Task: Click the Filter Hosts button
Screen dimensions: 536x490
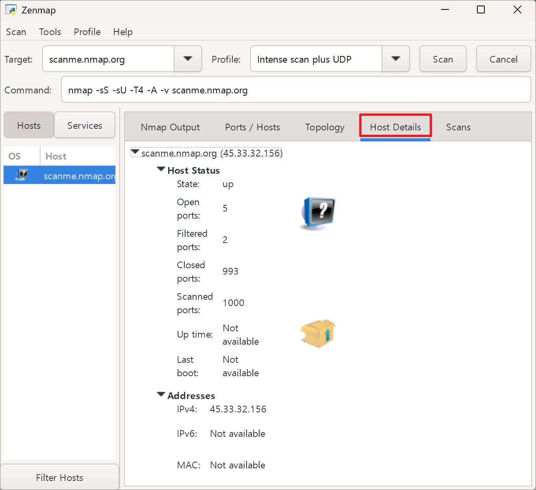Action: pos(59,477)
